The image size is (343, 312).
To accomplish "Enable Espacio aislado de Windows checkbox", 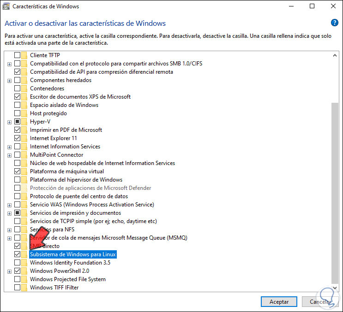I will coord(17,105).
